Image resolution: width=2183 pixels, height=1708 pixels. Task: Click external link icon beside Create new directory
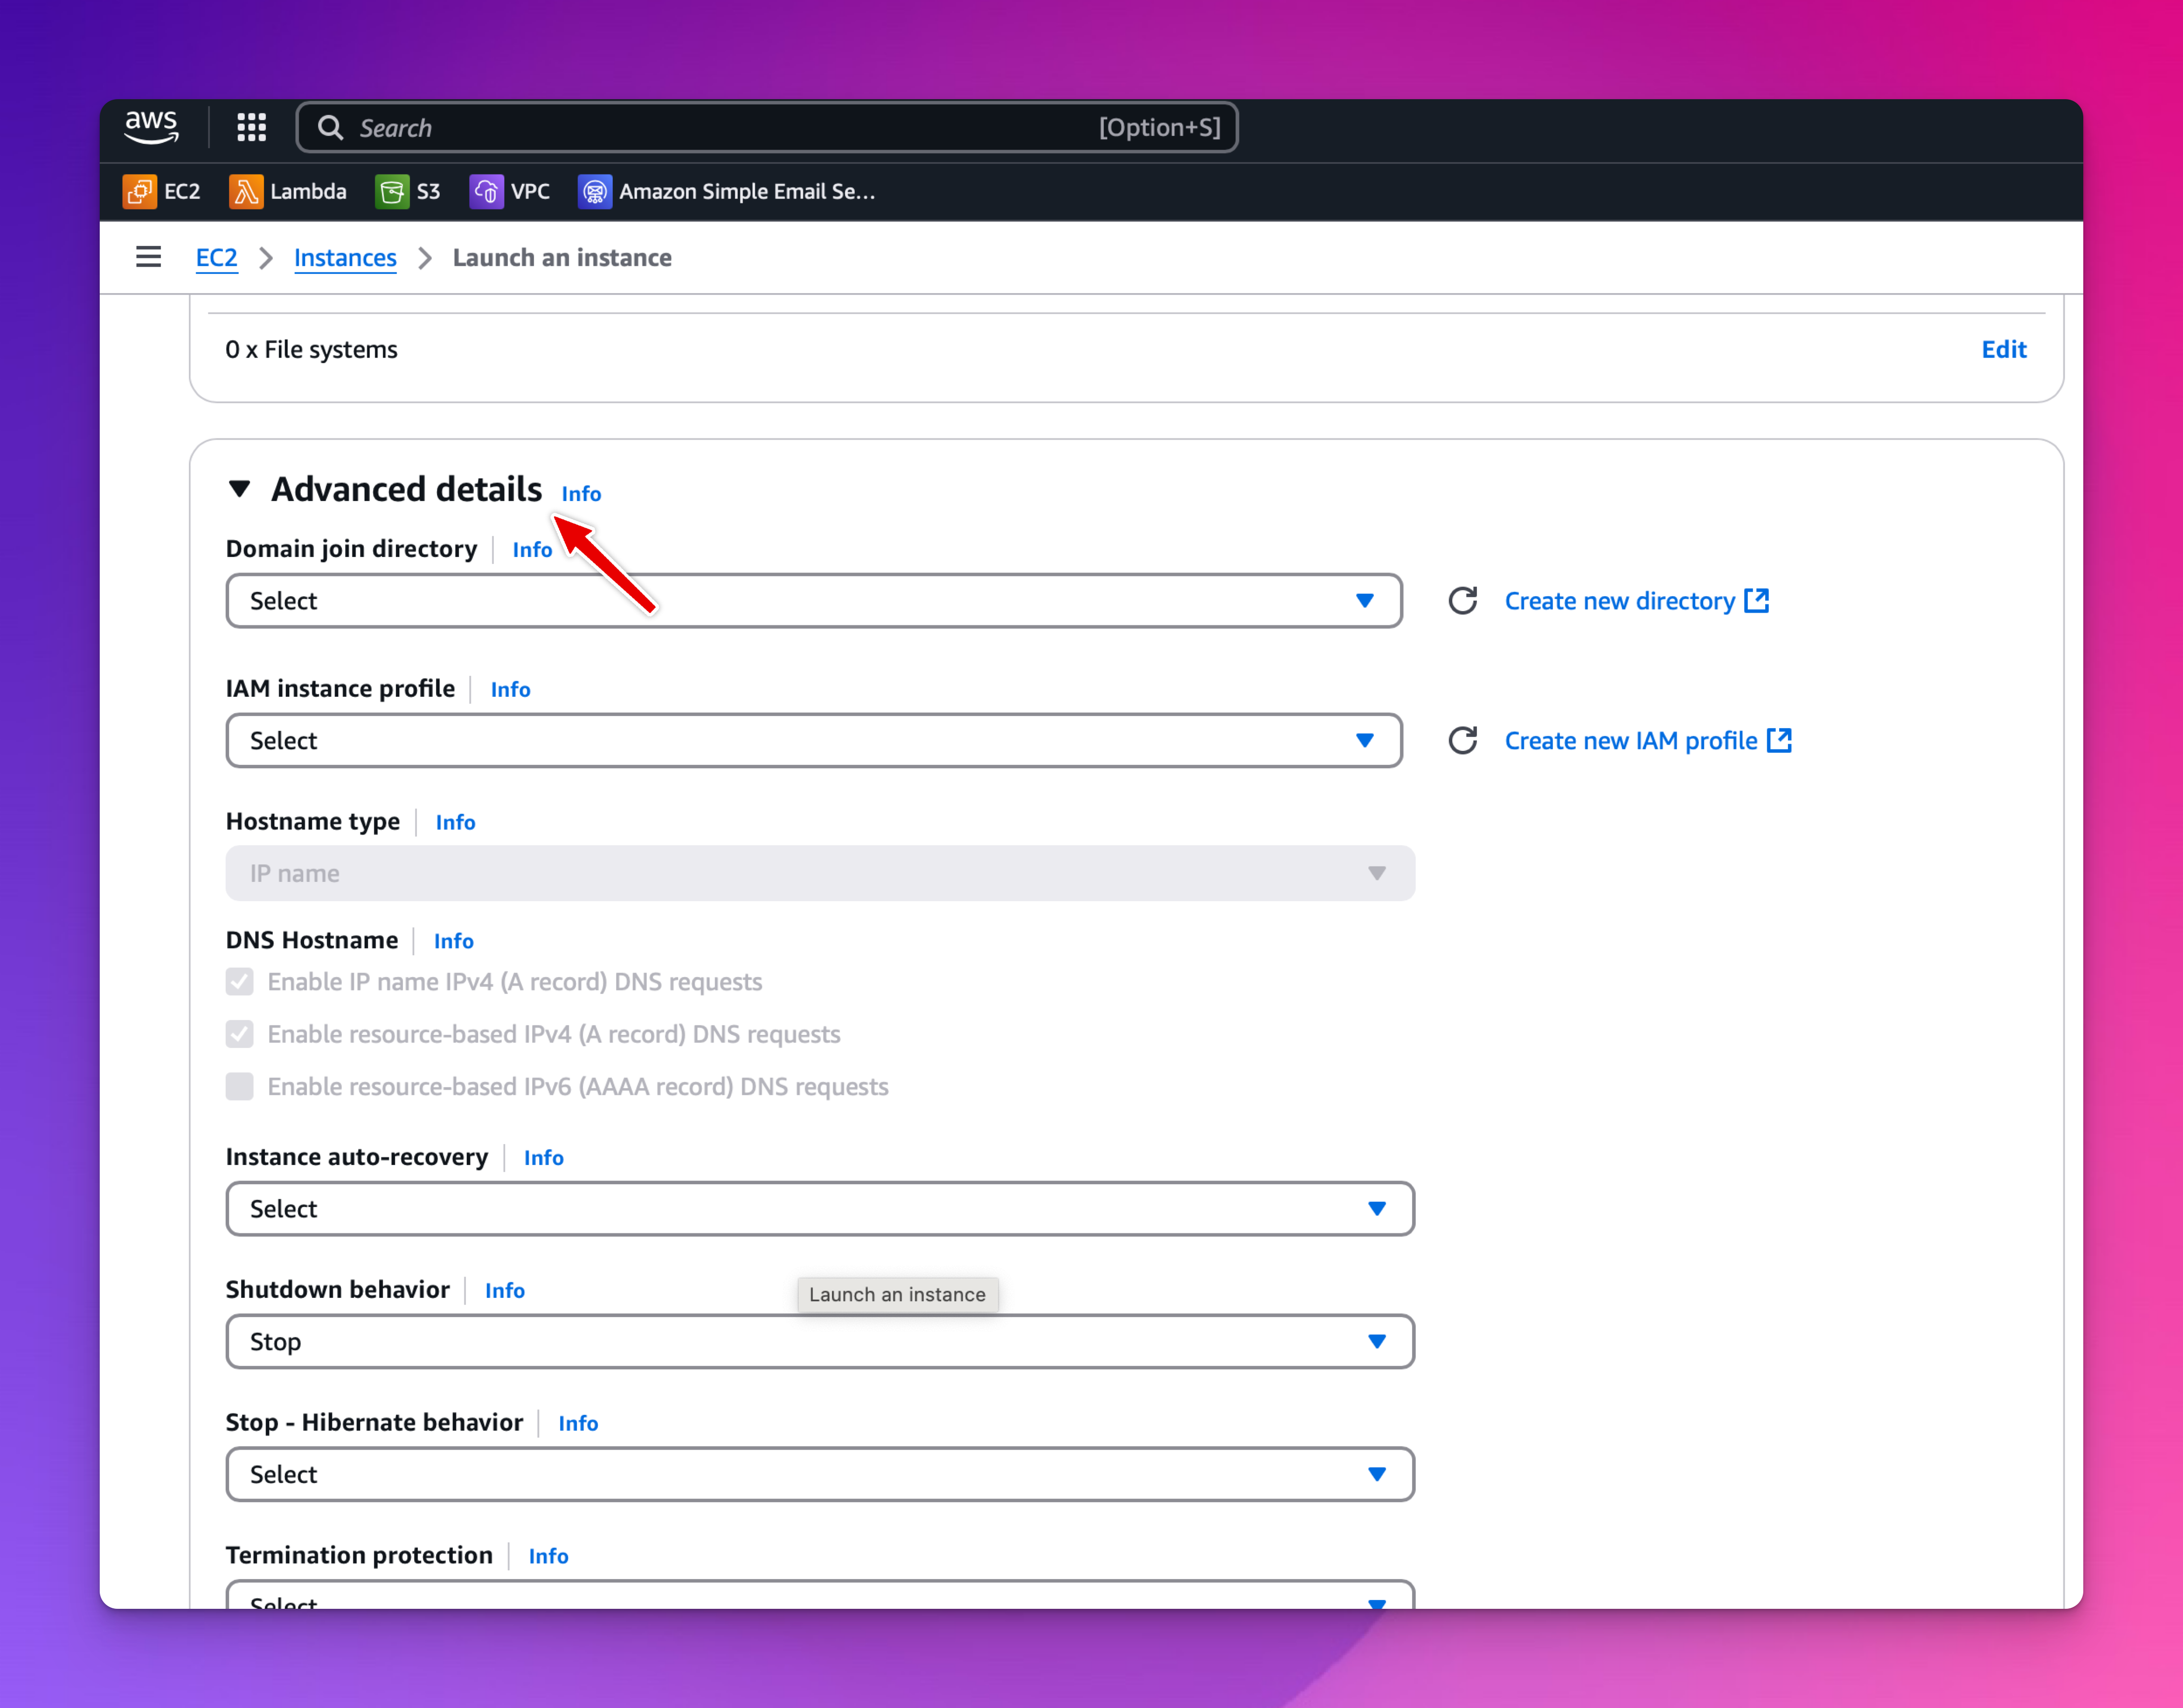point(1757,600)
